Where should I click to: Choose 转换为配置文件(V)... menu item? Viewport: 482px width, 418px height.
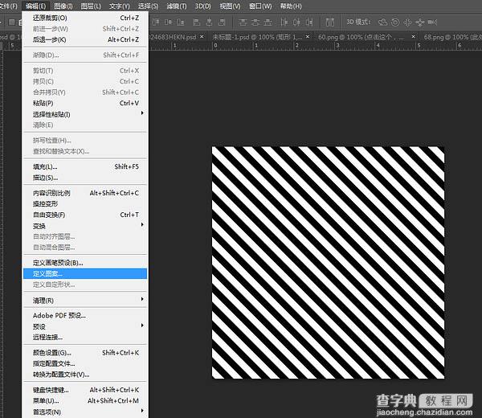pos(85,375)
